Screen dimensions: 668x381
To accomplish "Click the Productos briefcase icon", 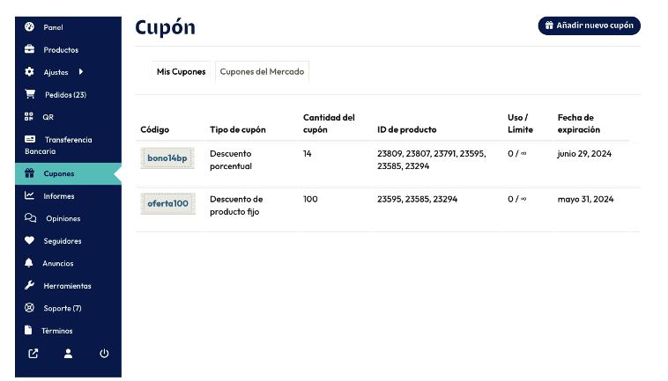I will [x=29, y=49].
